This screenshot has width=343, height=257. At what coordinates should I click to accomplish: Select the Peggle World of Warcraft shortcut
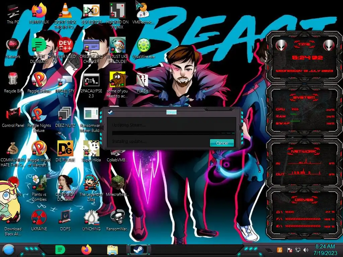click(x=39, y=154)
